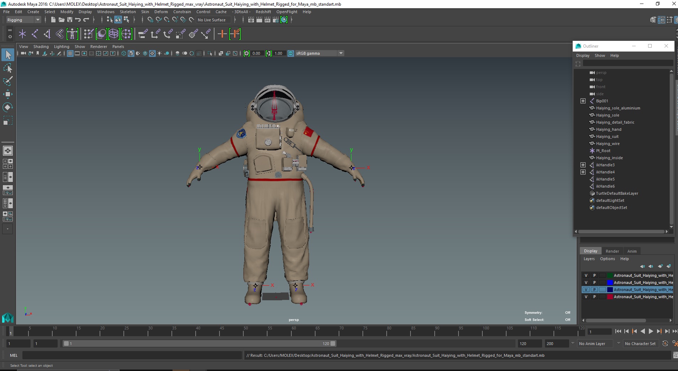Expand the ikHandle3 node in Outliner
This screenshot has height=371, width=678.
point(583,165)
